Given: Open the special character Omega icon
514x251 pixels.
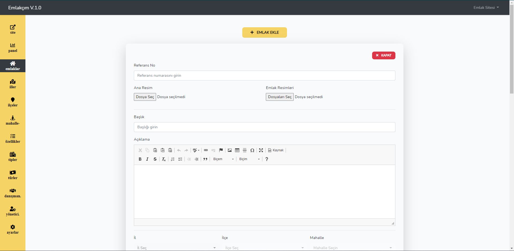Looking at the screenshot, I should (x=252, y=150).
